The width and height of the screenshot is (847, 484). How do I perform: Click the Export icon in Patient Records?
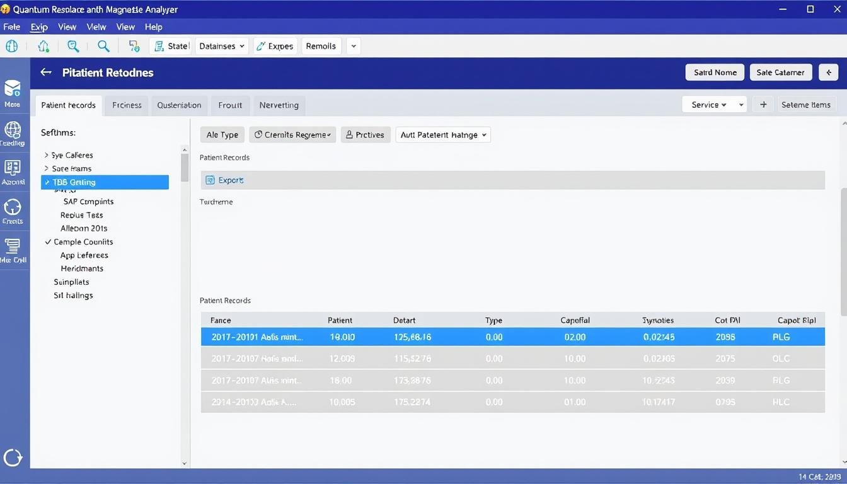(210, 180)
